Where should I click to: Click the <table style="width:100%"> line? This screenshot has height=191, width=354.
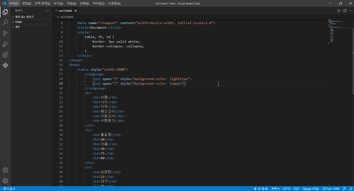(x=102, y=69)
